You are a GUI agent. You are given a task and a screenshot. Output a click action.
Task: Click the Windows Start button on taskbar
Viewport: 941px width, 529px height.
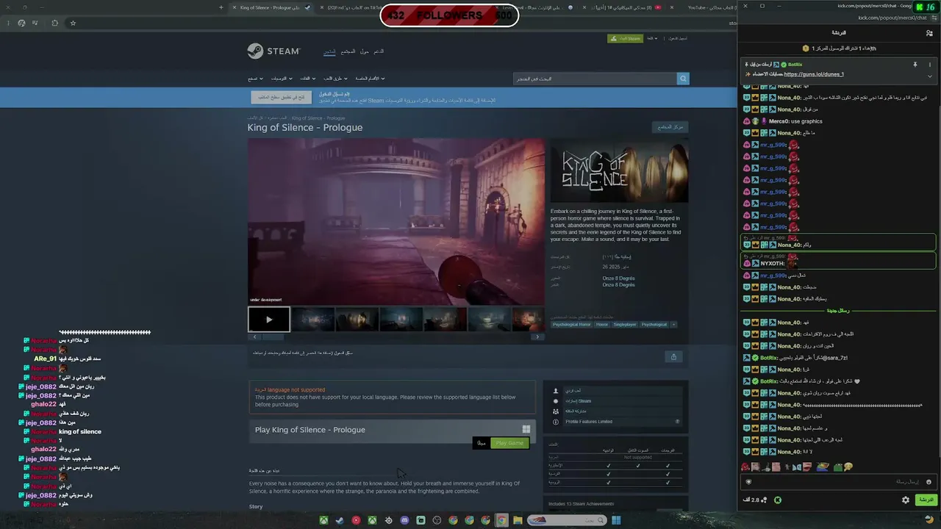(616, 520)
